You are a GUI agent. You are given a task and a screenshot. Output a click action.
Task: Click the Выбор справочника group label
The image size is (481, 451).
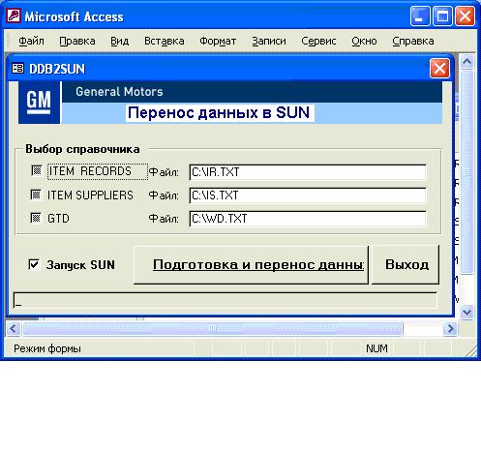click(x=82, y=149)
